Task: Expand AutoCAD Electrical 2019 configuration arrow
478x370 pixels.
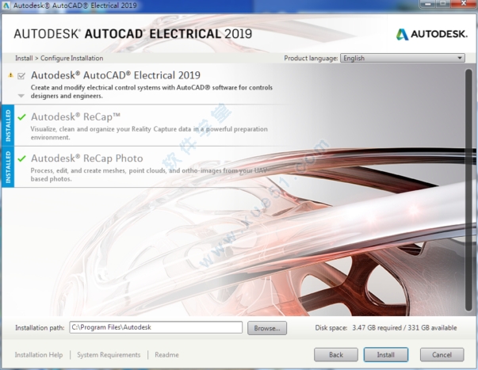Action: point(21,95)
